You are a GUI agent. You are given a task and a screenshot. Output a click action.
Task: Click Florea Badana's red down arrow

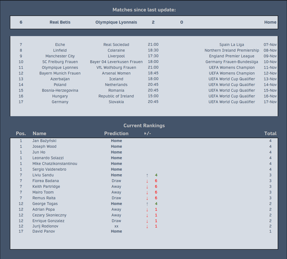coord(147,181)
